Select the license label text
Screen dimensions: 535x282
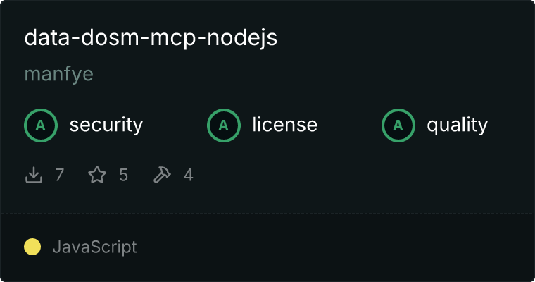click(x=285, y=124)
